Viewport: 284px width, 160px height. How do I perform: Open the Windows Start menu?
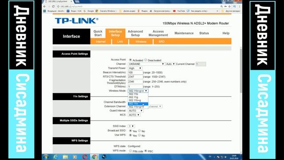pos(46,157)
